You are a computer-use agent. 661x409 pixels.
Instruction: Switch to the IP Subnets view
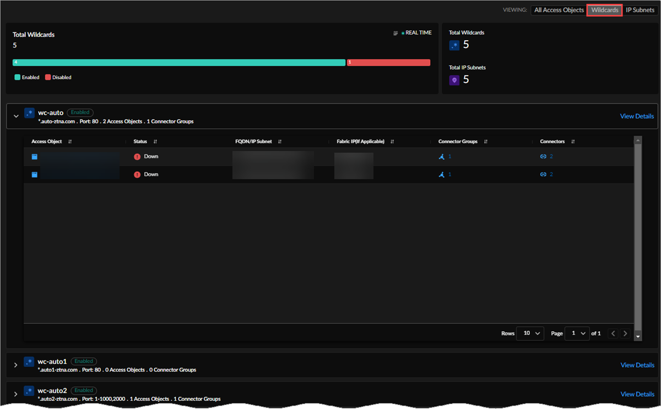coord(640,10)
